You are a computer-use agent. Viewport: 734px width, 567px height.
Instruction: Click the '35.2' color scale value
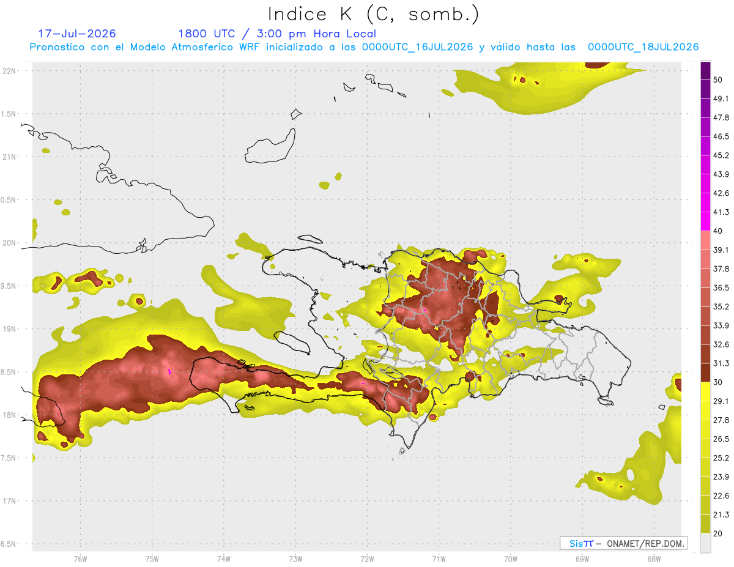coord(721,306)
